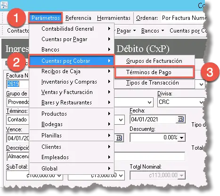Open the Inventarios y Compras submenu
This screenshot has width=220, height=196.
[x=72, y=82]
